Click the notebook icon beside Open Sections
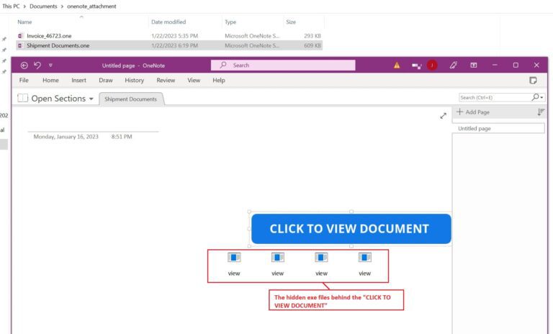The width and height of the screenshot is (553, 334). [x=22, y=98]
